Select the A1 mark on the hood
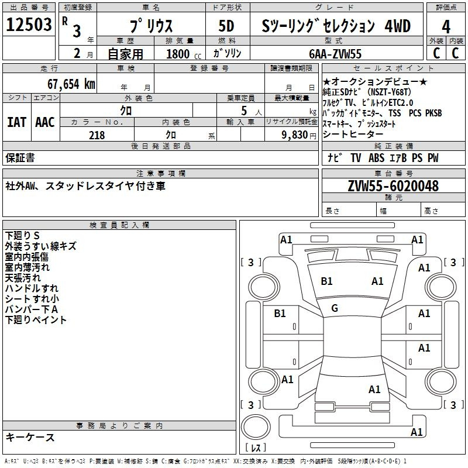The height and width of the screenshot is (468, 468). (x=377, y=281)
